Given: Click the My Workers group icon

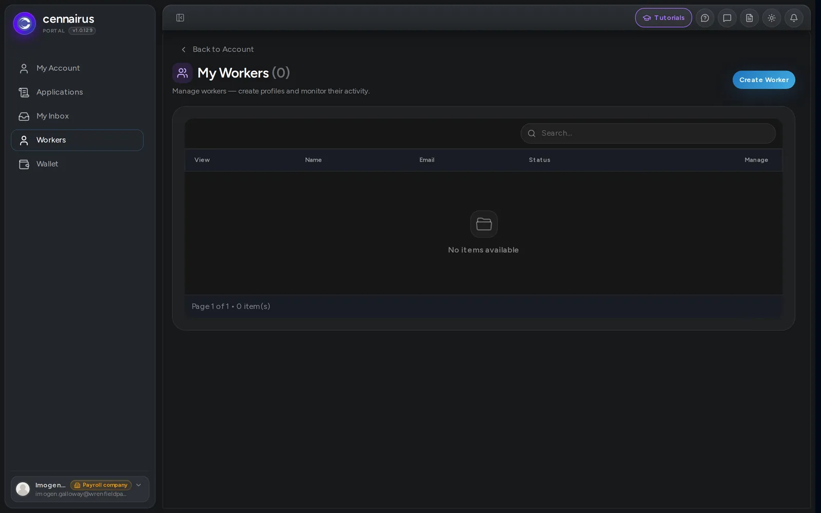Looking at the screenshot, I should 182,73.
